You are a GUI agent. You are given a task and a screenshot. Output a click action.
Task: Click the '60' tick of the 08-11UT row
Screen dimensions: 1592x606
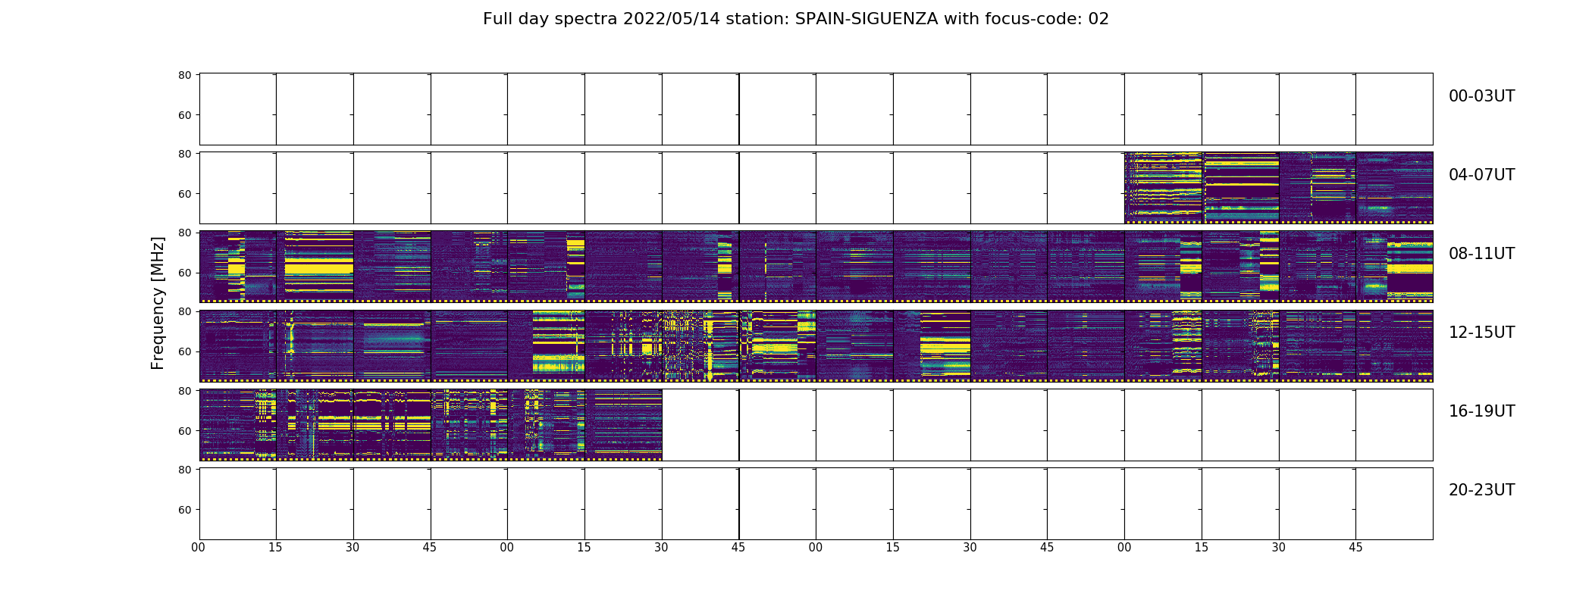pos(184,273)
